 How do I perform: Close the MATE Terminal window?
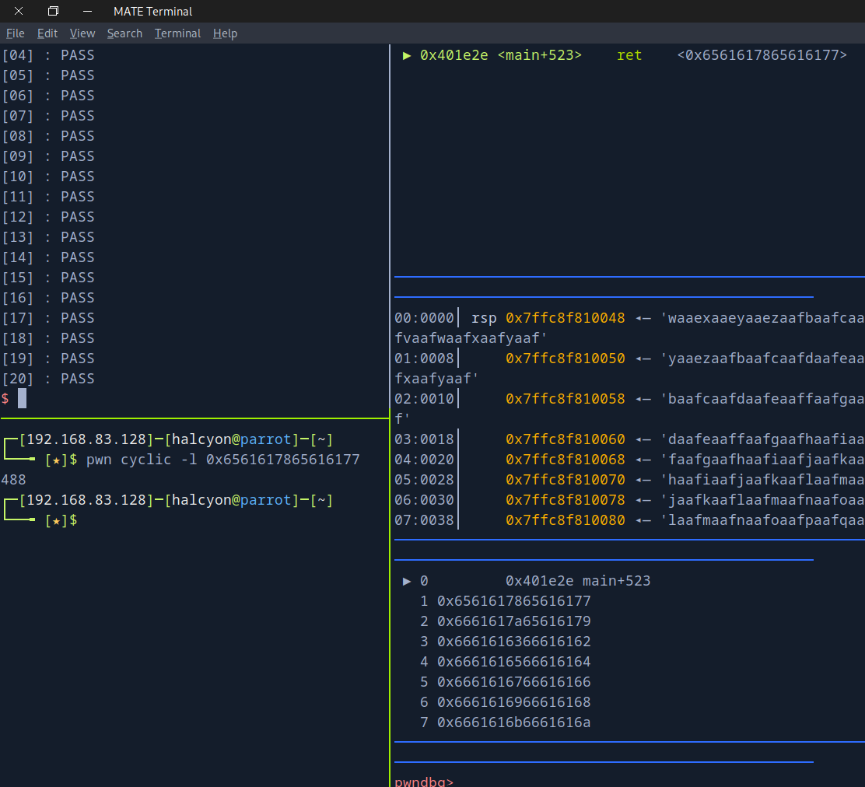click(19, 11)
